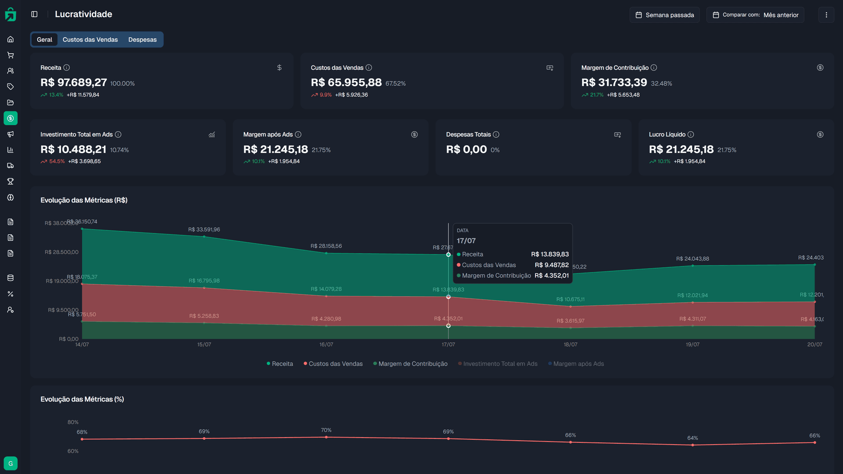The height and width of the screenshot is (474, 843).
Task: Collapse the sidebar with the panel toggle
Action: click(34, 14)
